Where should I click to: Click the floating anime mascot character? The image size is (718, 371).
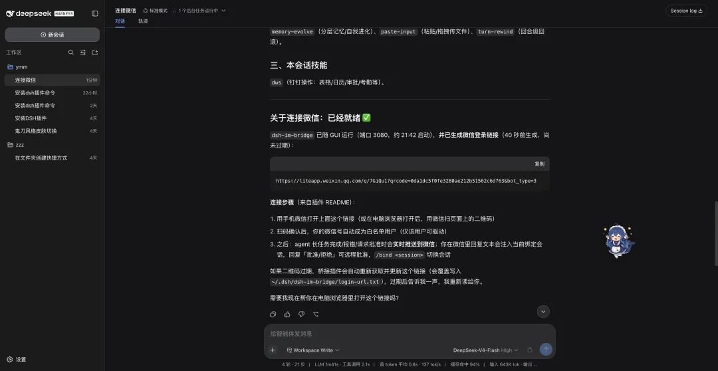(x=618, y=241)
